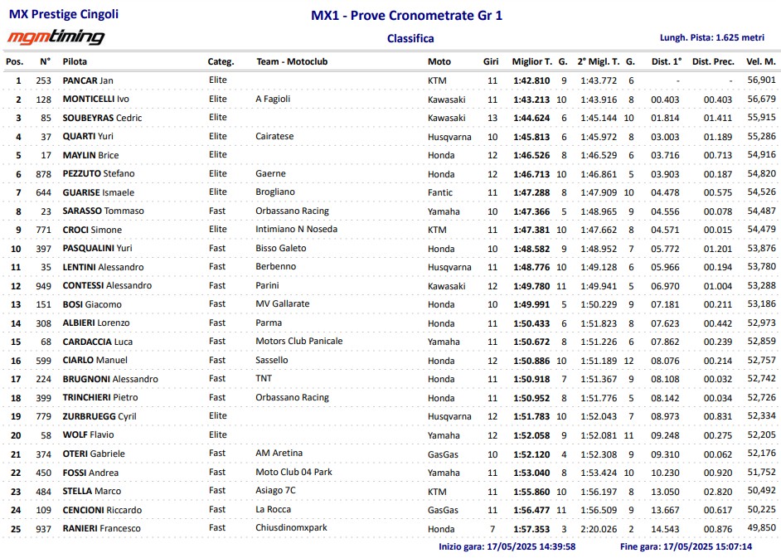Click the gap value 14.543

[x=665, y=529]
